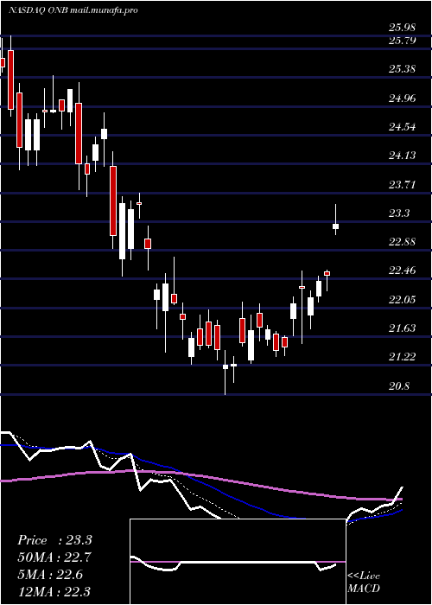This screenshot has height=605, width=432.
Task: Click inside the MACD inset panel
Action: 238,562
